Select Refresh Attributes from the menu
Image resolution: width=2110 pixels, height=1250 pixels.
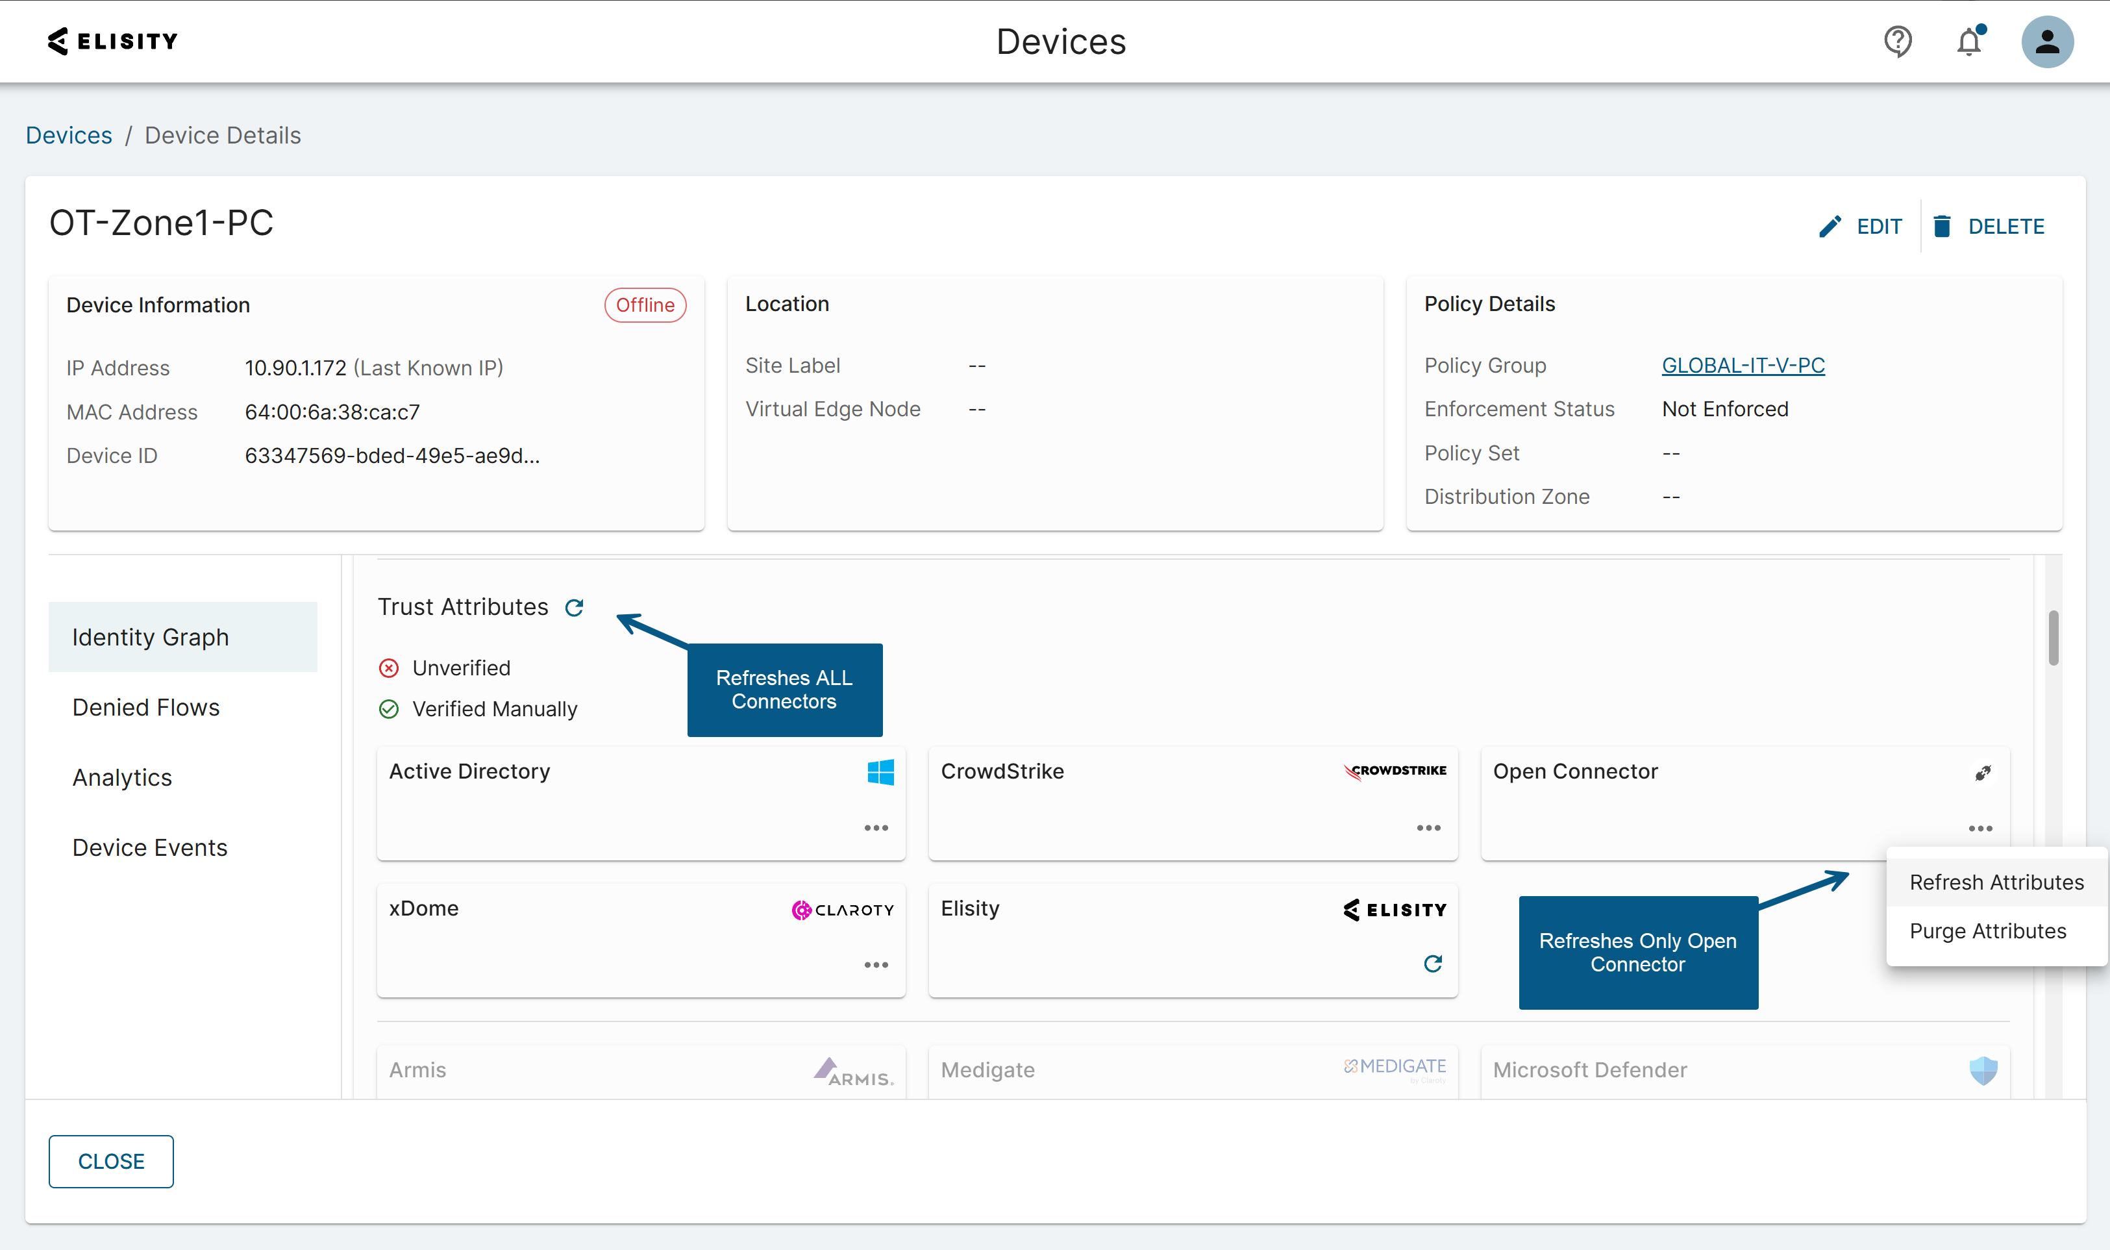[1996, 882]
